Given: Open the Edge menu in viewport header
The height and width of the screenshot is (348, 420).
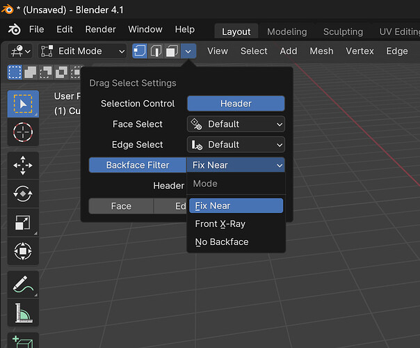Looking at the screenshot, I should (397, 51).
